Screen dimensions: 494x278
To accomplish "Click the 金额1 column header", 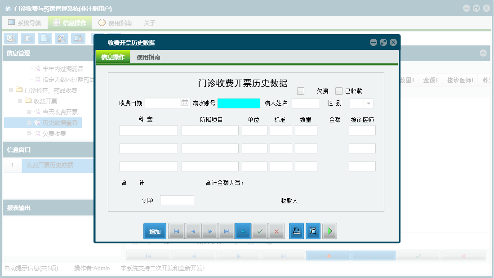I will pos(430,81).
